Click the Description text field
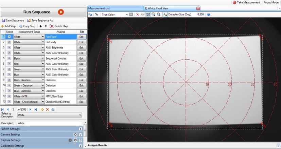This screenshot has width=281, height=149. (x=49, y=123)
